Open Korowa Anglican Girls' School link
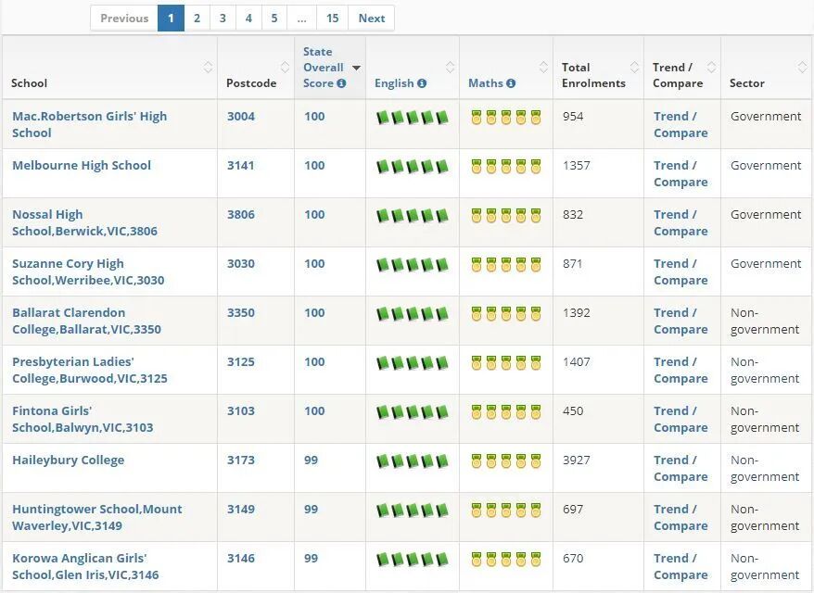814x593 pixels. coord(85,566)
